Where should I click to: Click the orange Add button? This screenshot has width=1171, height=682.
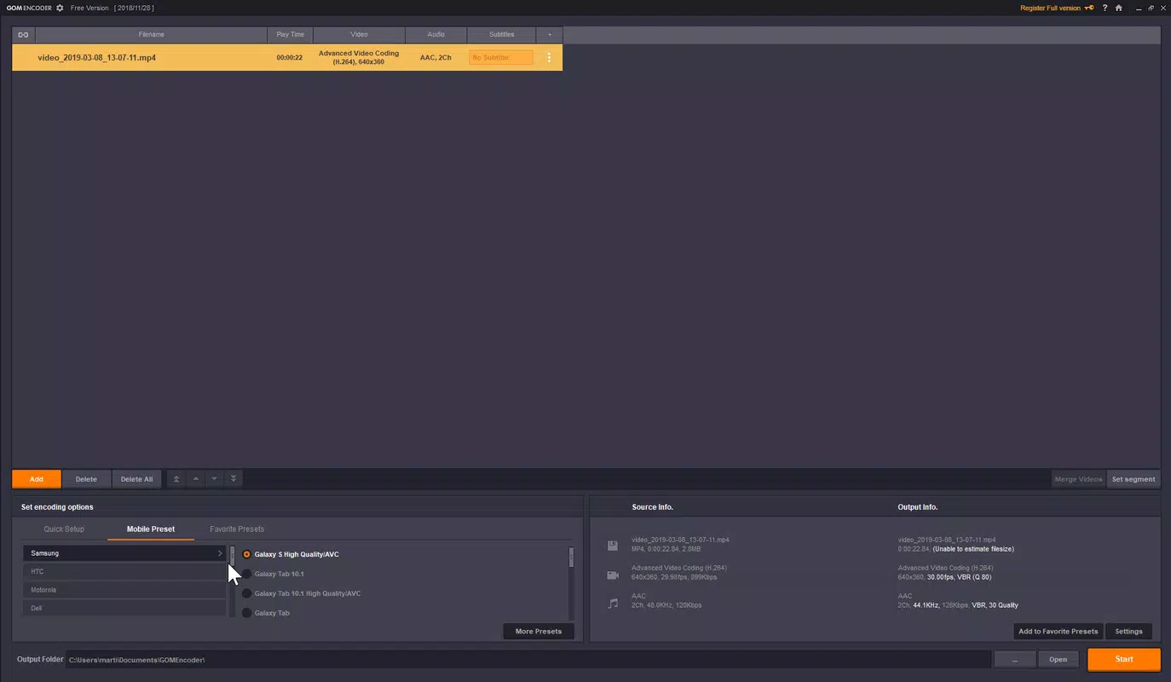tap(37, 479)
